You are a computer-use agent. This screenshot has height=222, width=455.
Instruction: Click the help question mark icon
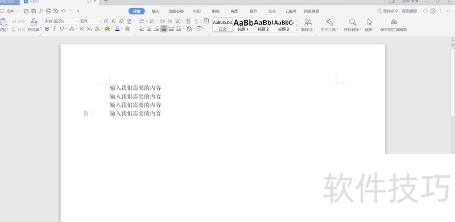pyautogui.click(x=433, y=11)
